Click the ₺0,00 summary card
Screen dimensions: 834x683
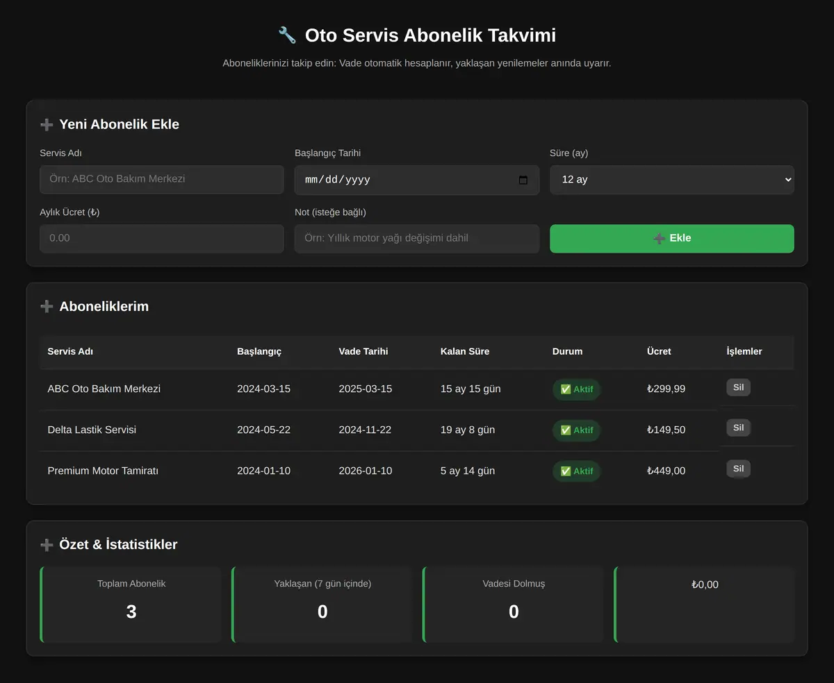(704, 605)
